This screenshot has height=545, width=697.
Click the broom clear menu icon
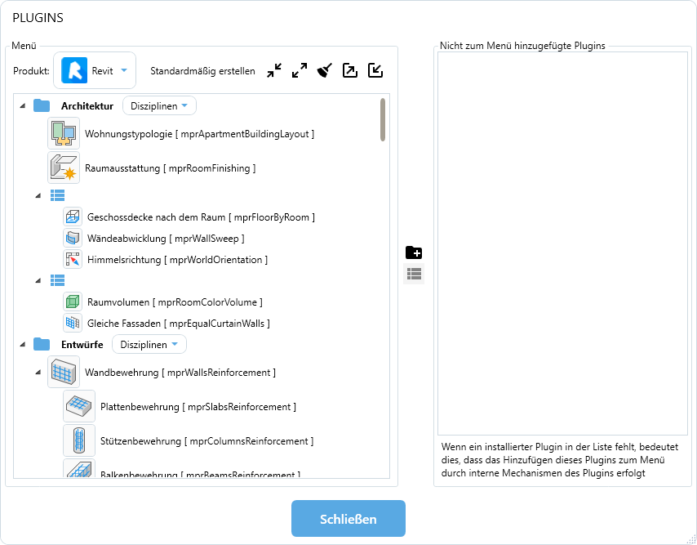(x=325, y=71)
